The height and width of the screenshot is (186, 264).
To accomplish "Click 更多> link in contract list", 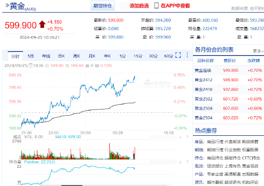I will point(258,51).
